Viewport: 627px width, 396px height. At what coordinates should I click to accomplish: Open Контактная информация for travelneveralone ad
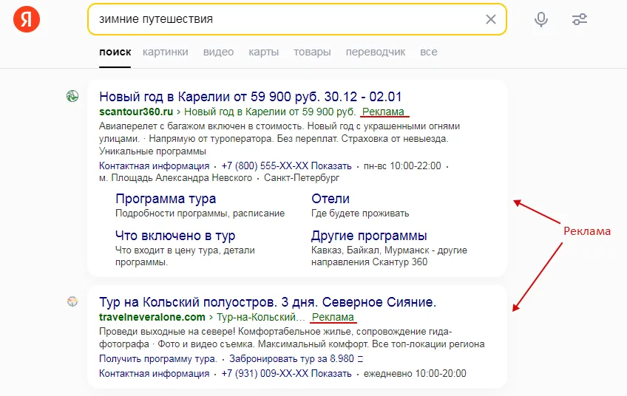(155, 374)
